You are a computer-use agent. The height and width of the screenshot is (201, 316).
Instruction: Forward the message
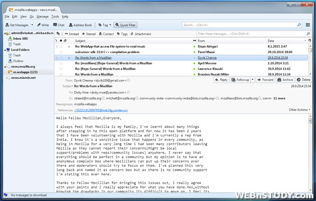[265, 80]
